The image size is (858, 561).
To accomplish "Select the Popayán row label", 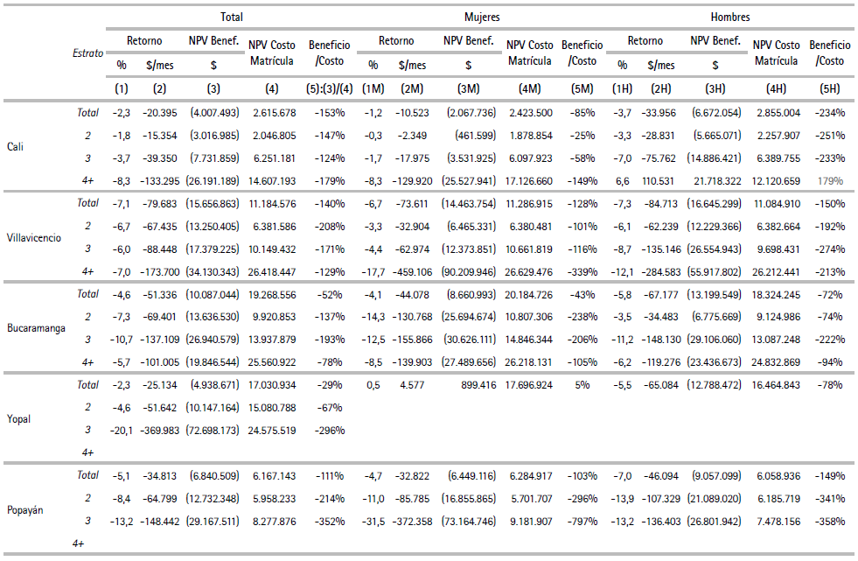I will click(x=25, y=509).
